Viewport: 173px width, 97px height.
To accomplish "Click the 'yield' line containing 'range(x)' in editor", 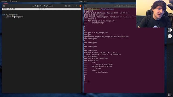I will 14,17.
